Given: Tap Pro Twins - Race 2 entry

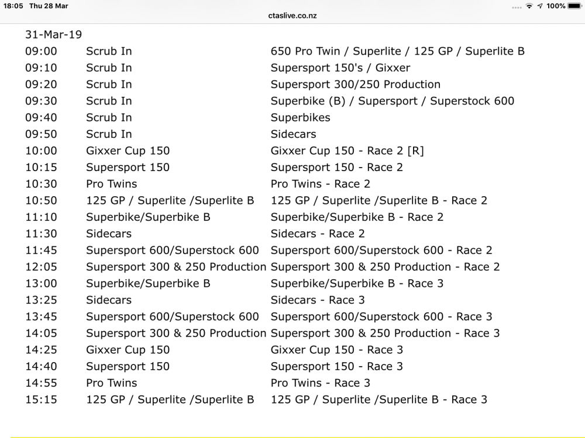Looking at the screenshot, I should [320, 184].
